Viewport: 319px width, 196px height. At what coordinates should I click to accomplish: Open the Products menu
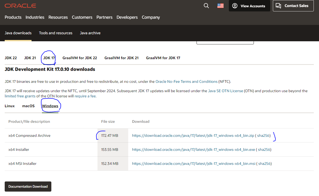tap(13, 17)
